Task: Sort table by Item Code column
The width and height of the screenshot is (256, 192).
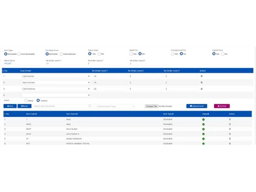Action: (x=31, y=114)
